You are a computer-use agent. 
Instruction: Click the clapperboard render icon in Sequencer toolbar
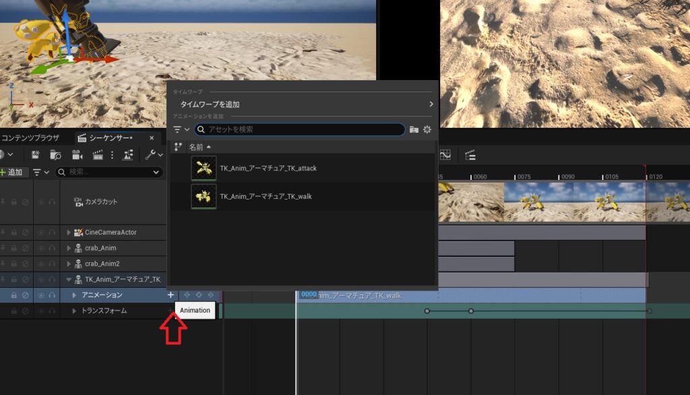tap(98, 155)
